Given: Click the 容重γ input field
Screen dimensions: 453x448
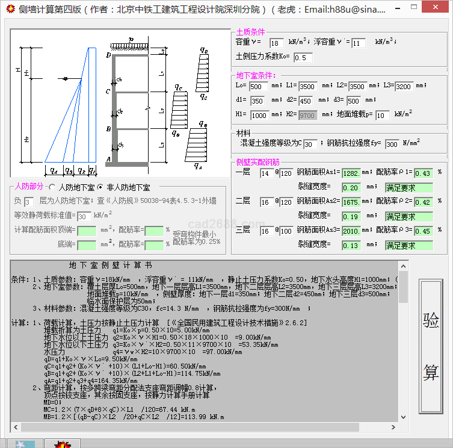Looking at the screenshot, I should (276, 43).
